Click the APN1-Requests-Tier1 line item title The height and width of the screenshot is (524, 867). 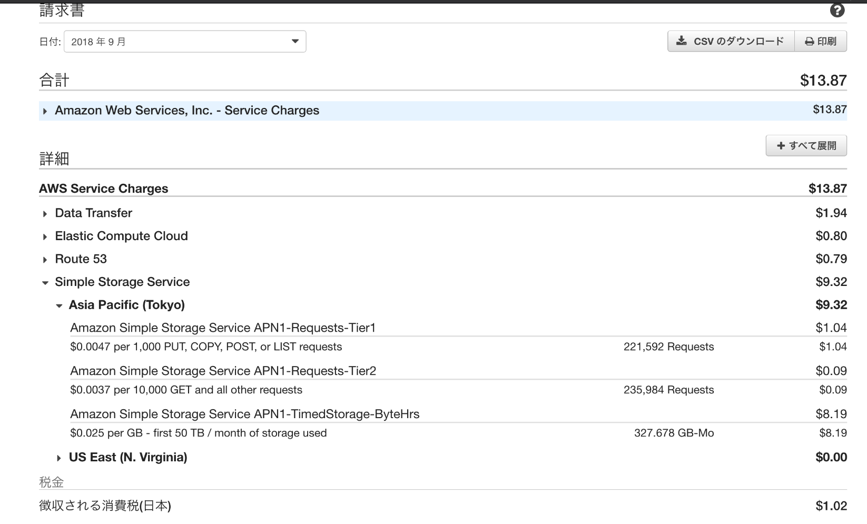tap(223, 328)
